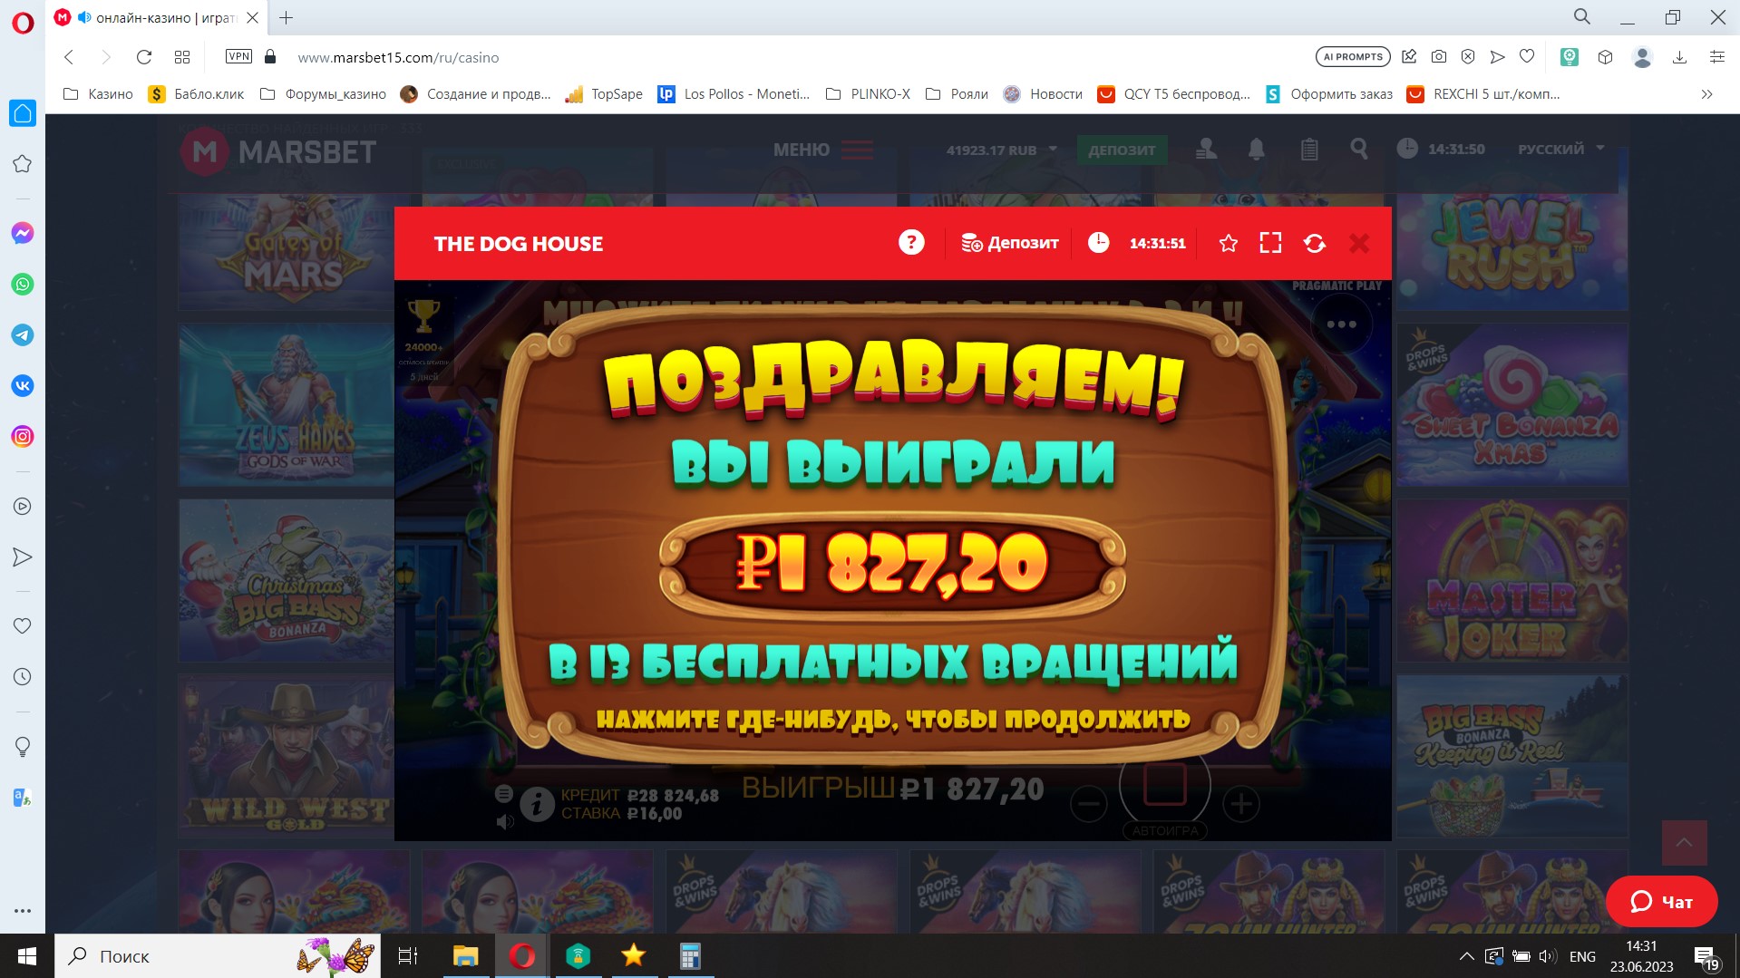This screenshot has height=978, width=1740.
Task: Open the Новости bookmark
Action: pos(1043,94)
